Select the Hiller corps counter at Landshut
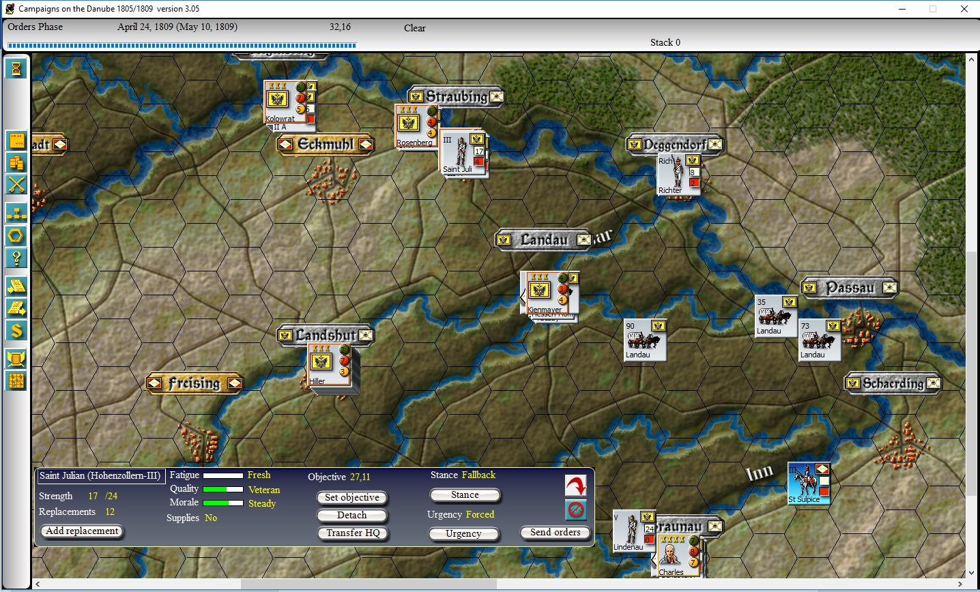The width and height of the screenshot is (980, 592). [330, 366]
